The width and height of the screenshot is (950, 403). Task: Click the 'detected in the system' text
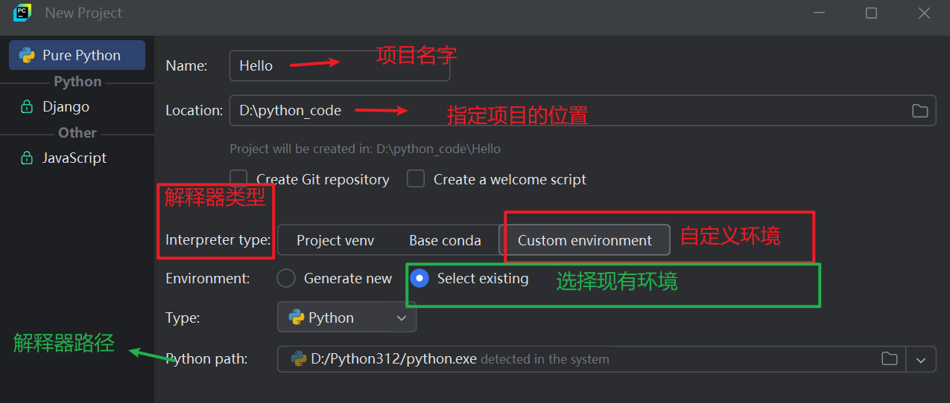[545, 359]
